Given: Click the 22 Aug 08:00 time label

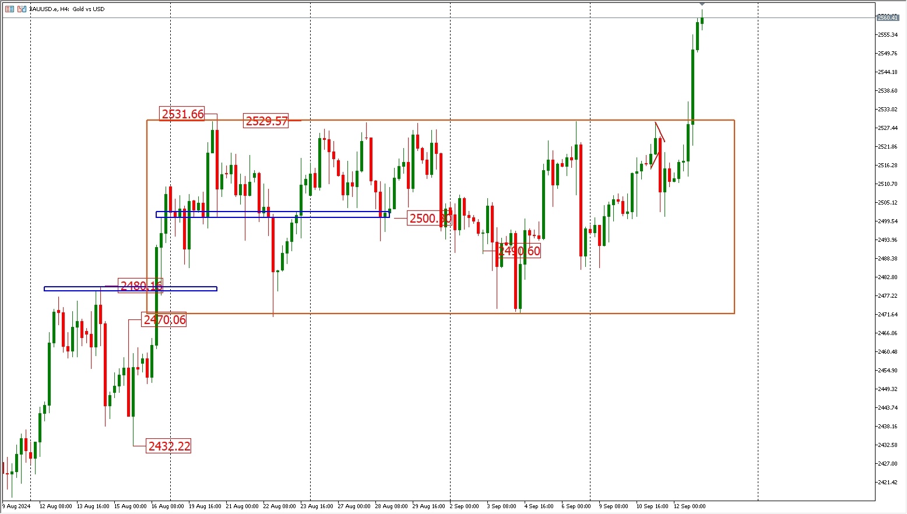Looking at the screenshot, I should click(x=280, y=506).
